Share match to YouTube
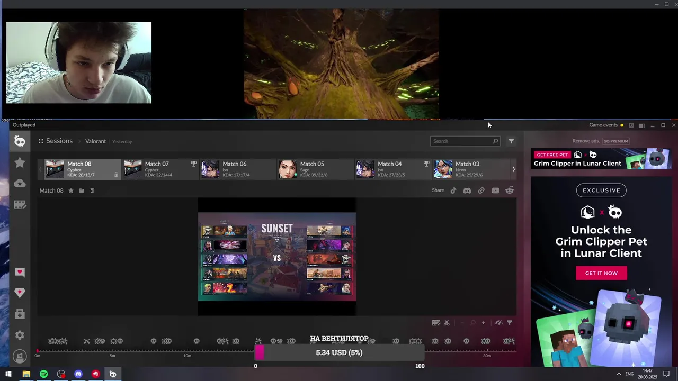This screenshot has width=678, height=381. (495, 190)
